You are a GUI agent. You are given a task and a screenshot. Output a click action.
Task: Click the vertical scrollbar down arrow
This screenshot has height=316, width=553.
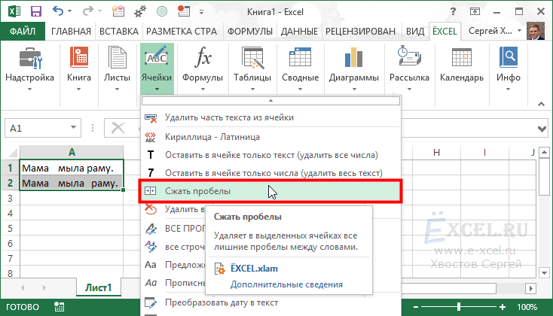(x=544, y=272)
